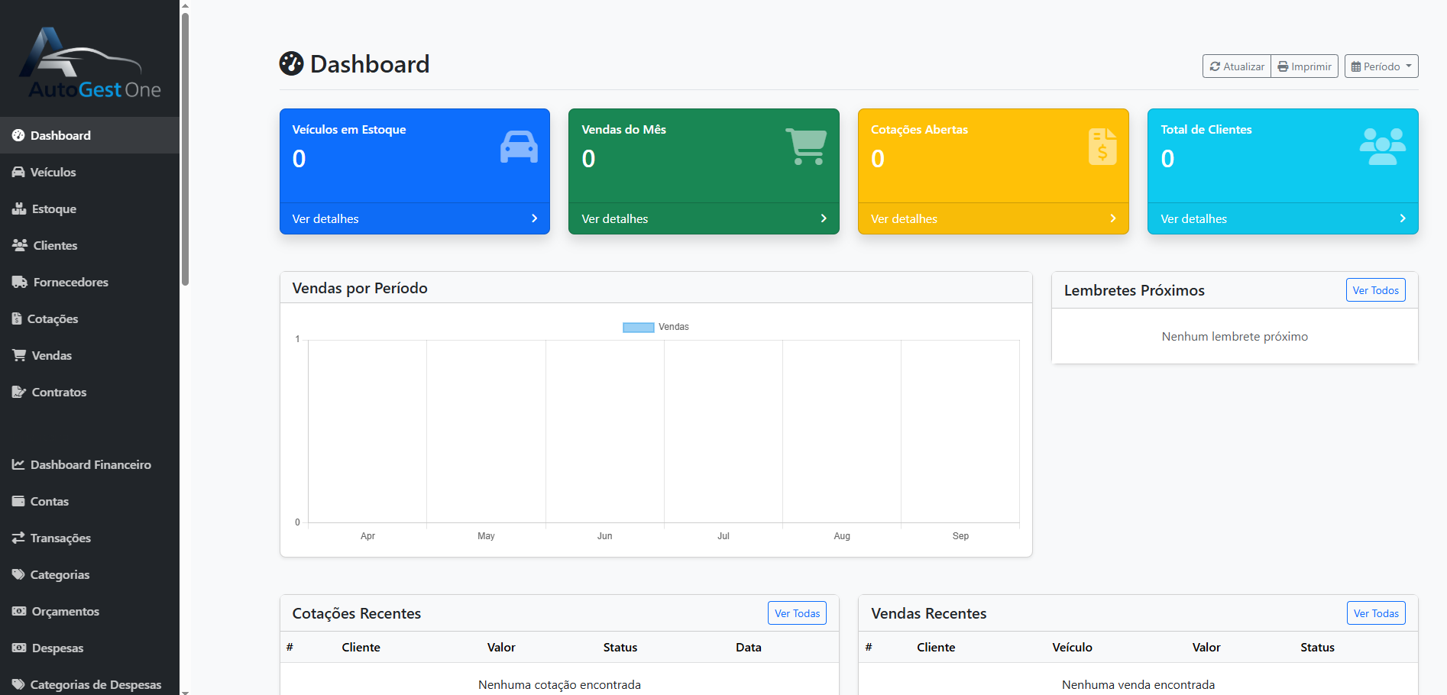Image resolution: width=1447 pixels, height=695 pixels.
Task: Expand Ver detalhes arrow on Total de Clientes
Action: [1402, 218]
